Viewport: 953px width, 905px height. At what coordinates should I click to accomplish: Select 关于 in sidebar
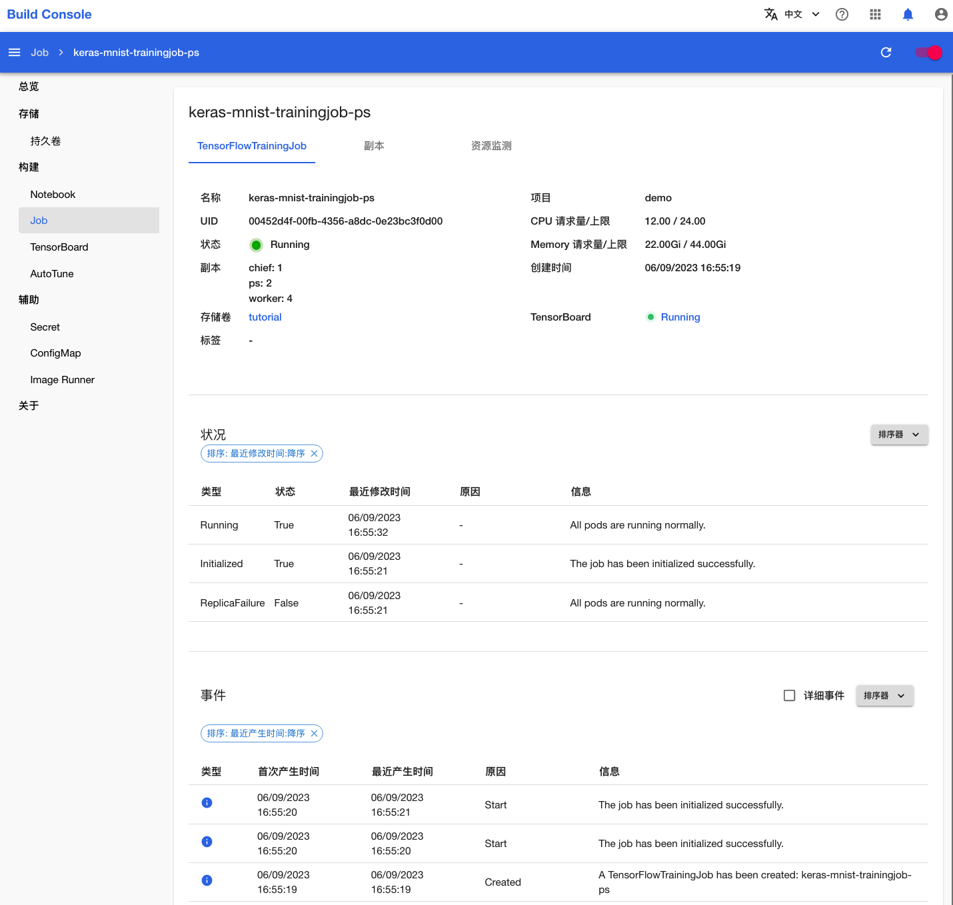tap(29, 406)
